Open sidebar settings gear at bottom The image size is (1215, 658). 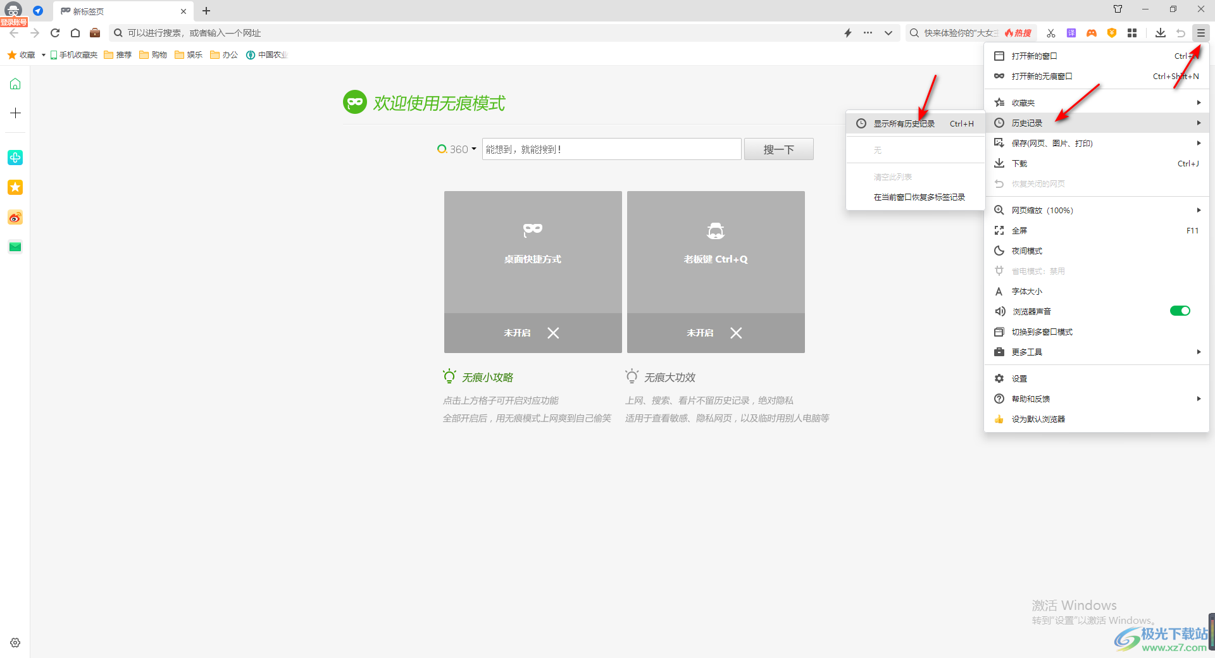[15, 643]
